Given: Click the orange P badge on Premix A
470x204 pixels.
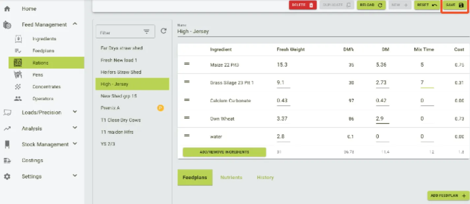Looking at the screenshot, I should (161, 108).
